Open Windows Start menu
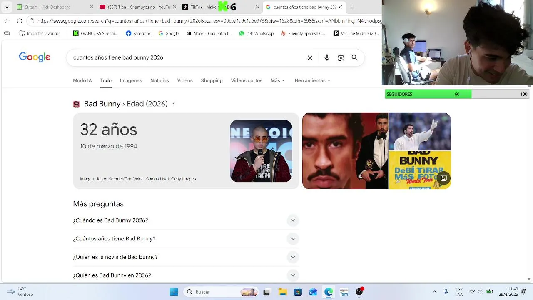This screenshot has height=300, width=533. pyautogui.click(x=174, y=292)
